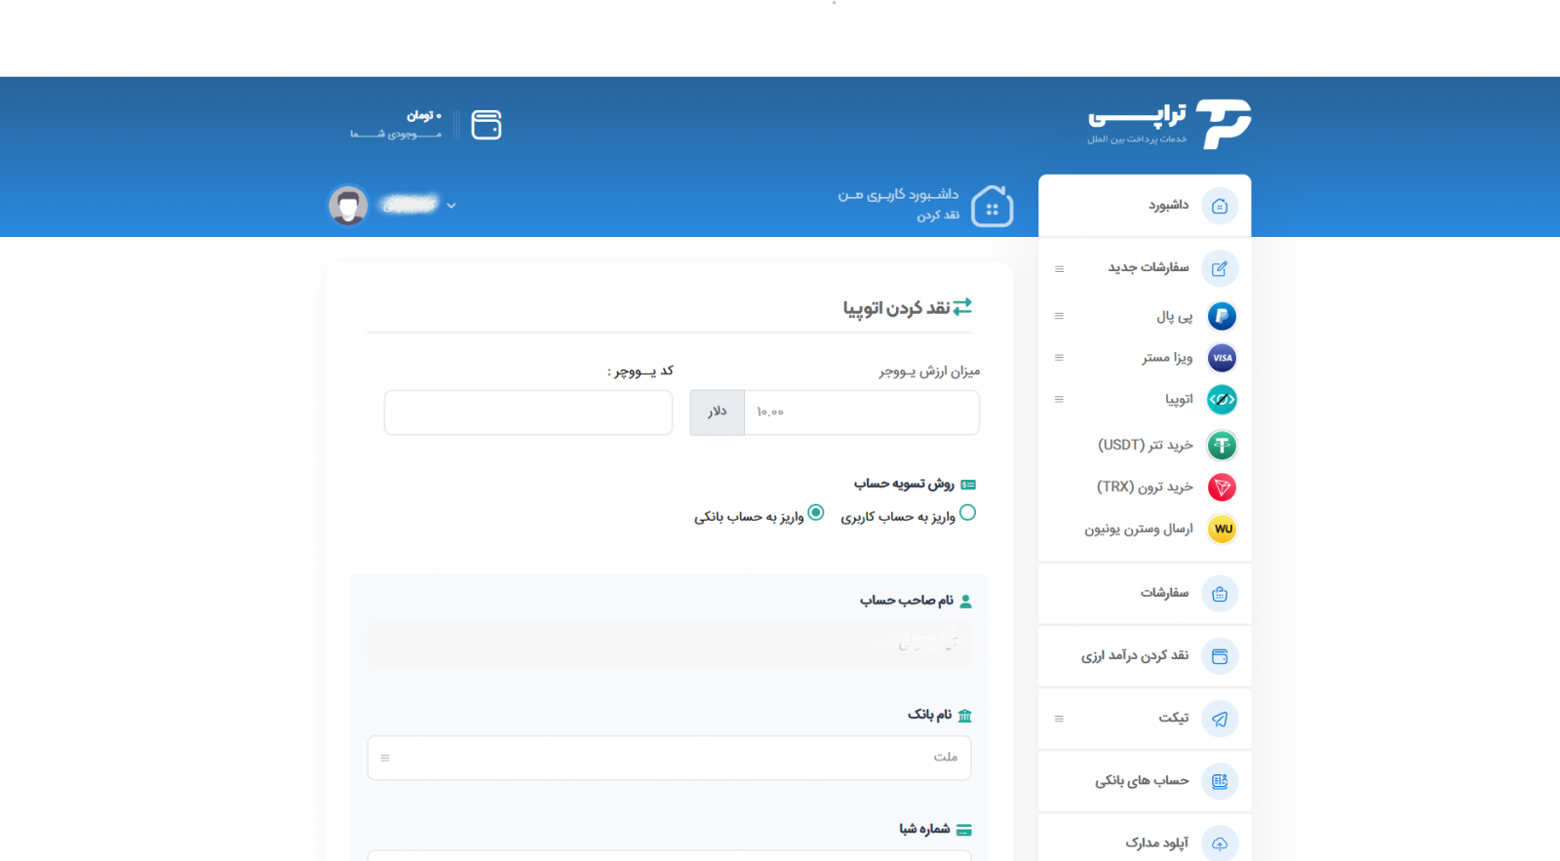Viewport: 1560px width, 861px height.
Task: Open خرید تتر (USDT) link
Action: (x=1145, y=445)
